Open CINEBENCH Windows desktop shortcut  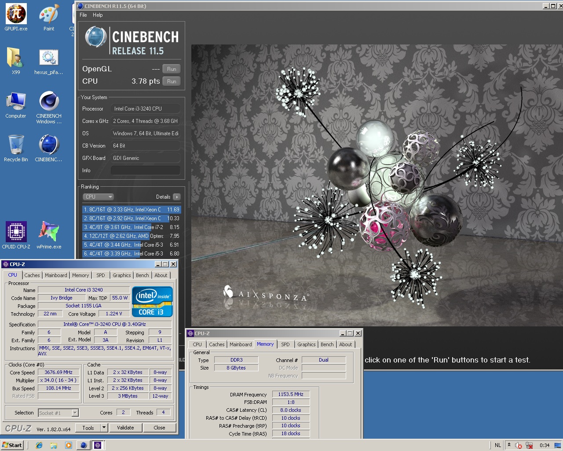point(49,107)
